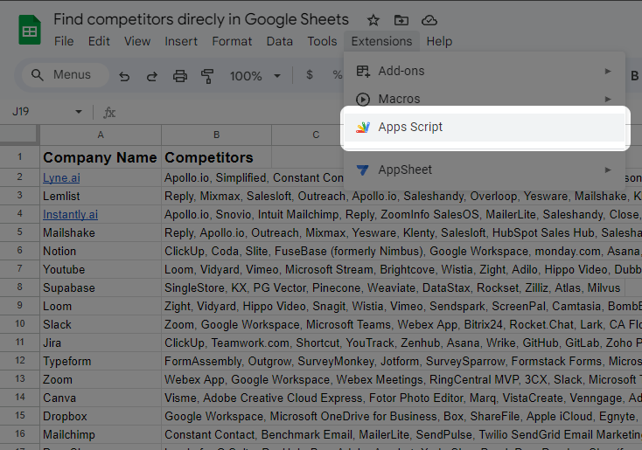Select the Youtube cell
The image size is (642, 450).
101,270
